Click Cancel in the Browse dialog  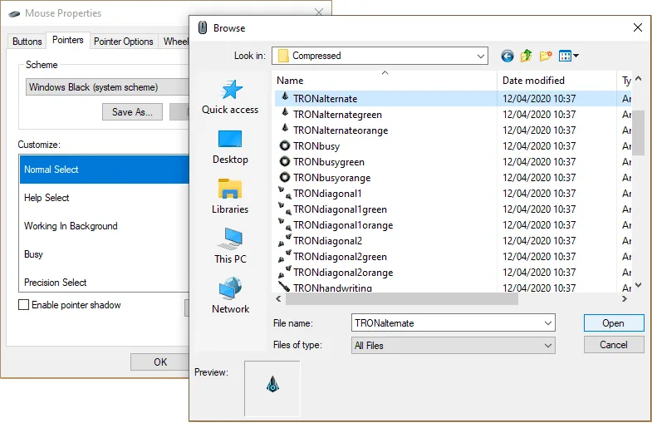click(x=614, y=345)
